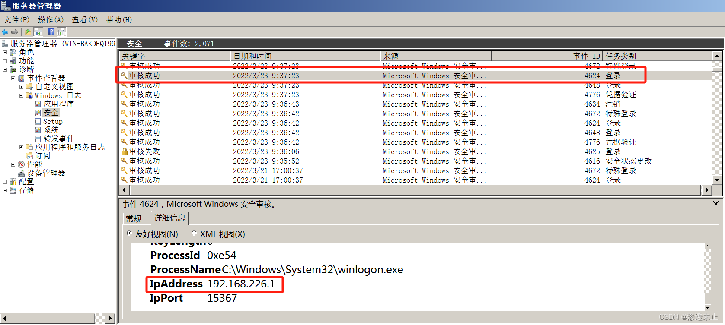
Task: Open the 操作(A) menu
Action: click(x=51, y=20)
